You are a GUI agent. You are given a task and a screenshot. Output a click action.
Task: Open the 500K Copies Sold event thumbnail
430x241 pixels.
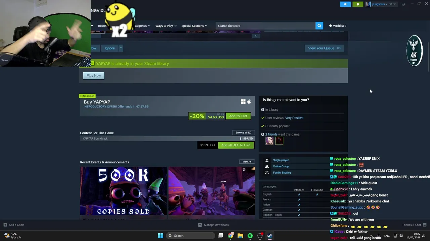tap(123, 191)
